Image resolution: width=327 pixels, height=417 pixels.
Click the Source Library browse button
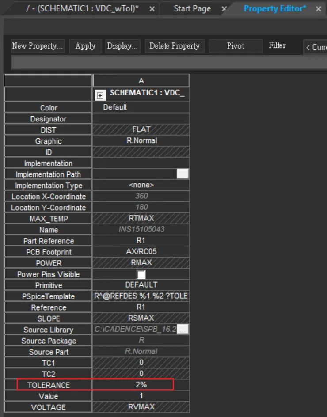tap(183, 329)
